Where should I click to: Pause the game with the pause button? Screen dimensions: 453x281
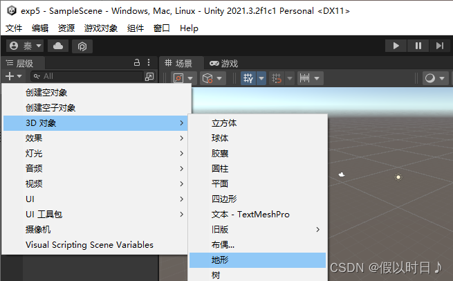pos(418,46)
